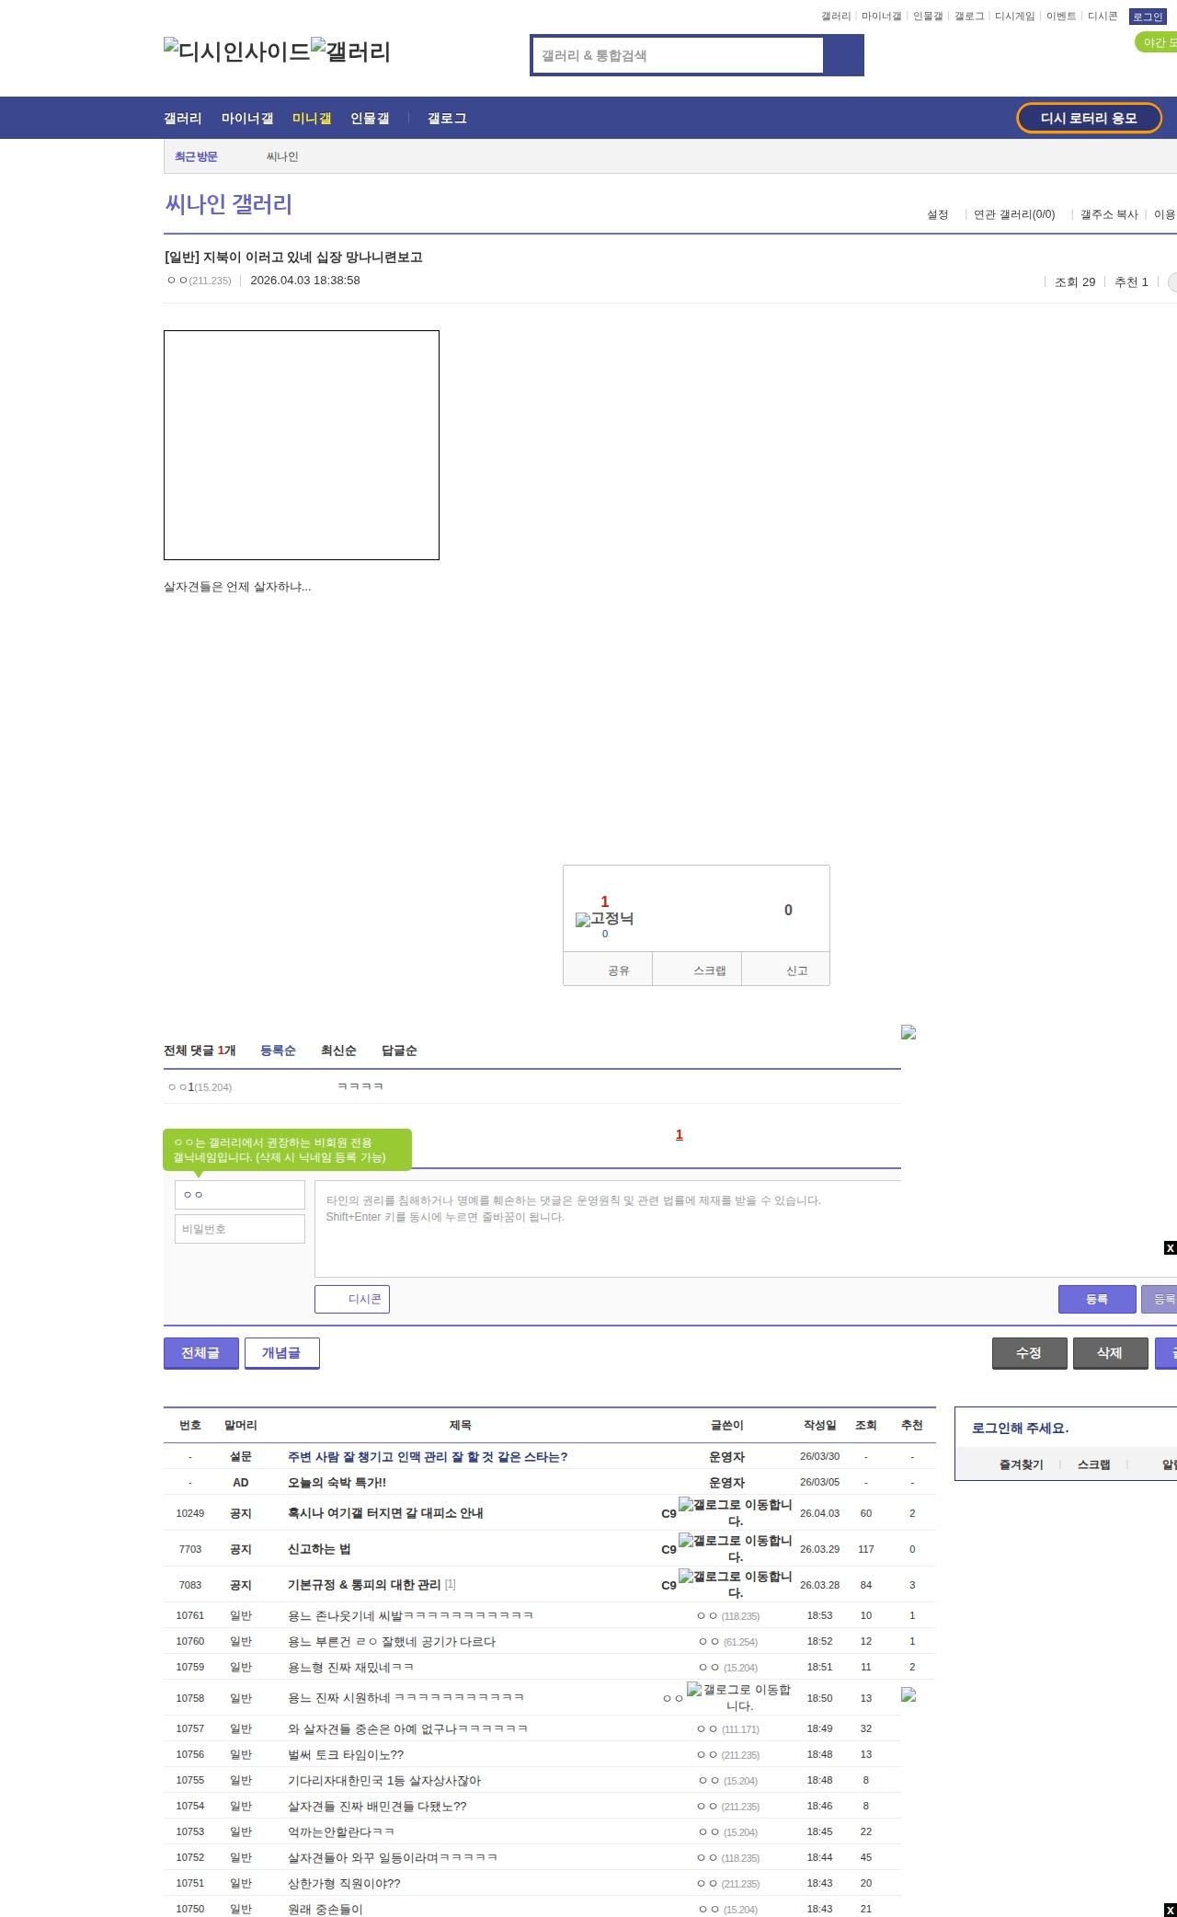Expand 연관 갤러리(0/0) list

(1014, 214)
